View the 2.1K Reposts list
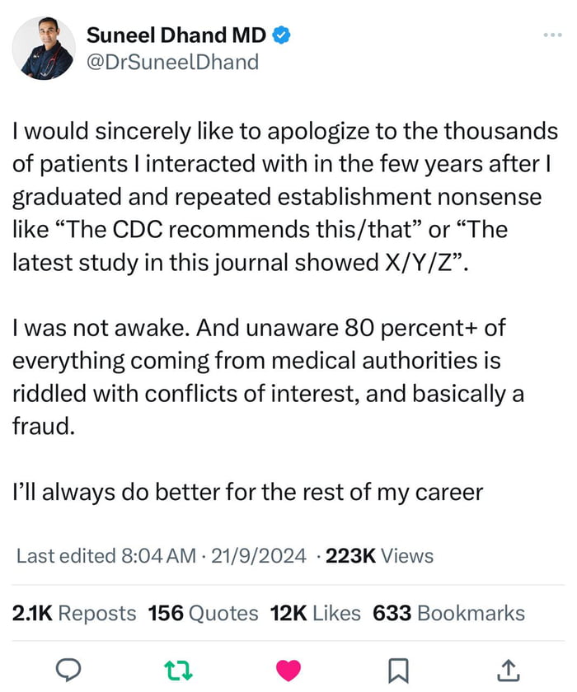The height and width of the screenshot is (692, 577). point(74,613)
